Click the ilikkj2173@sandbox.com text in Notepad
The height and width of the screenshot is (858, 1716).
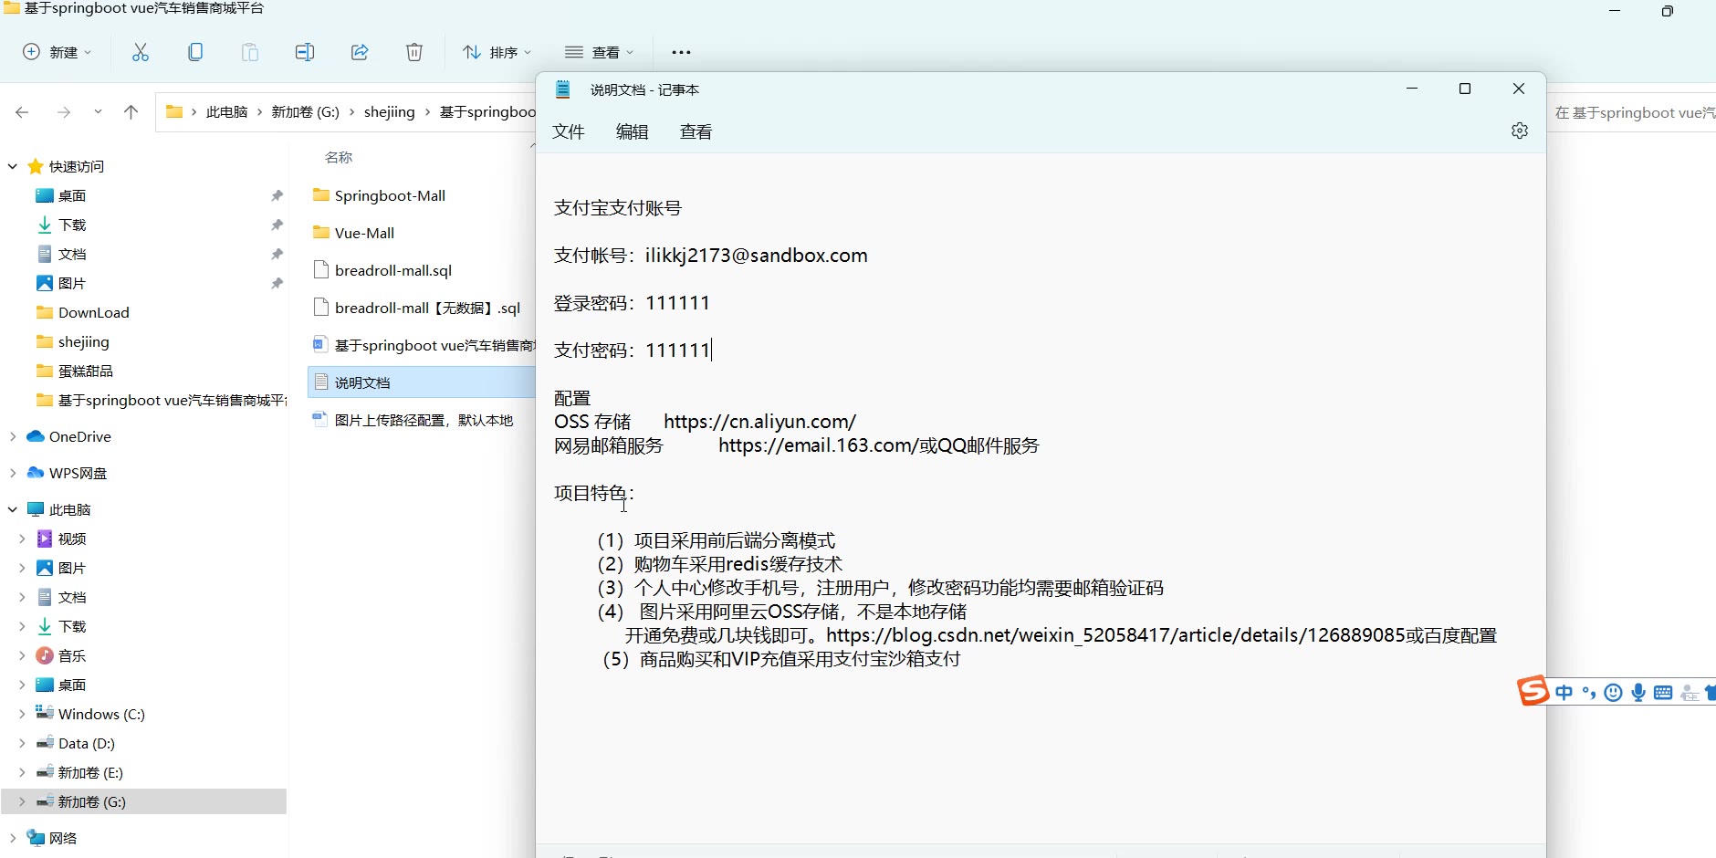click(757, 256)
